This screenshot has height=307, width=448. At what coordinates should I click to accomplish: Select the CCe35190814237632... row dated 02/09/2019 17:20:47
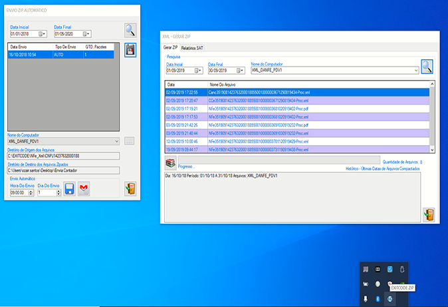(x=297, y=101)
